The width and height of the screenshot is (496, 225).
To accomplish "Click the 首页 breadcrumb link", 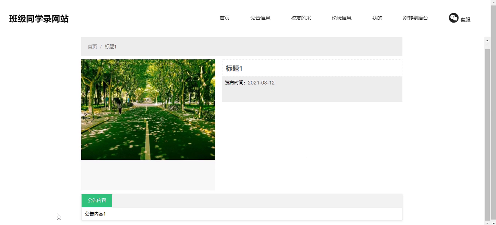I will tap(92, 47).
